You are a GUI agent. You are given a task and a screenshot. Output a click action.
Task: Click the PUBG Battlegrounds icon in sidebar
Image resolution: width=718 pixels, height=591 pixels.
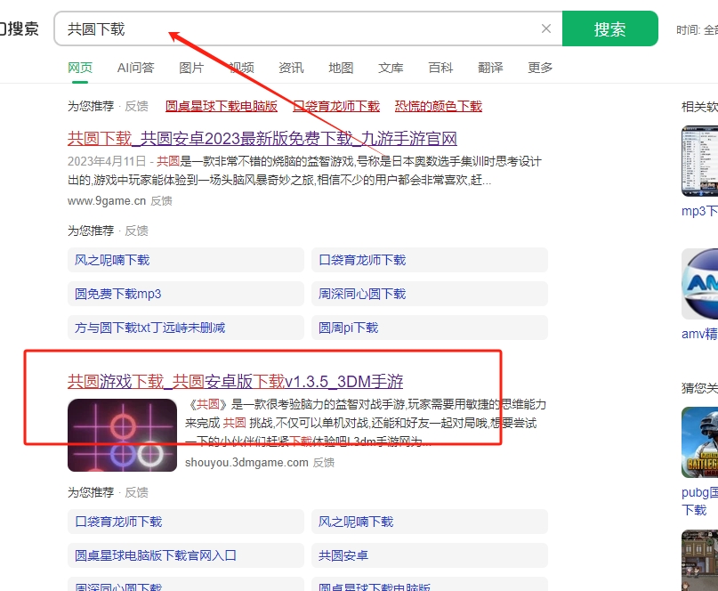click(x=699, y=442)
